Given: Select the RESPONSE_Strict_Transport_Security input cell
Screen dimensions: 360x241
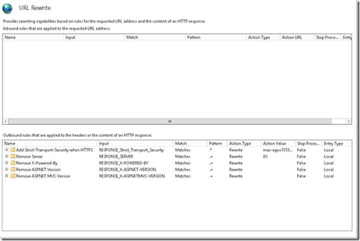Looking at the screenshot, I should [131, 150].
